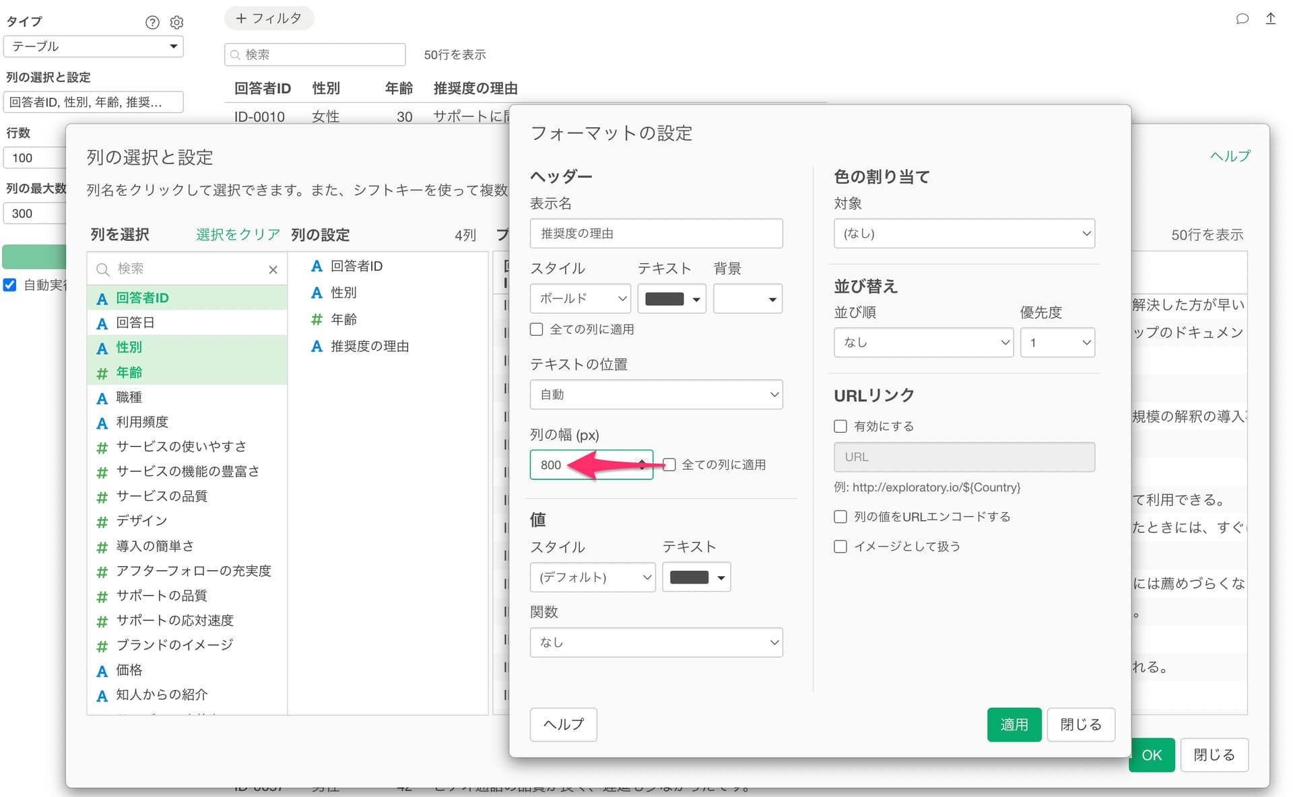This screenshot has height=797, width=1293.
Task: Open the 並び順 なし dropdown
Action: [x=923, y=343]
